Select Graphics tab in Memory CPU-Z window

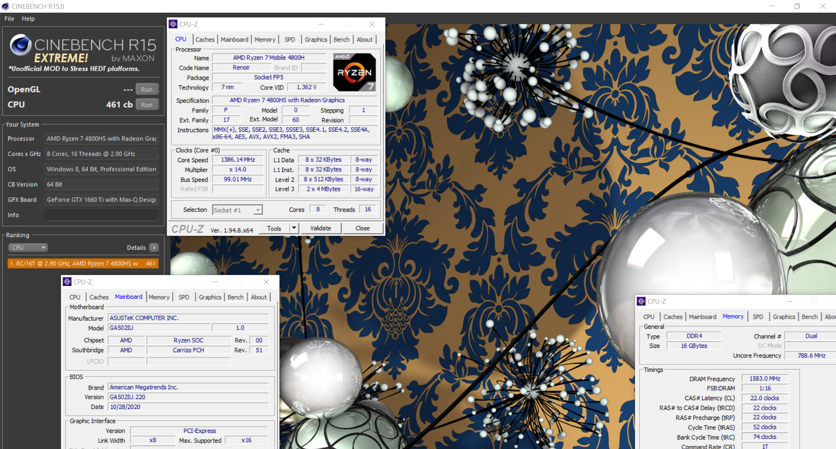[784, 316]
